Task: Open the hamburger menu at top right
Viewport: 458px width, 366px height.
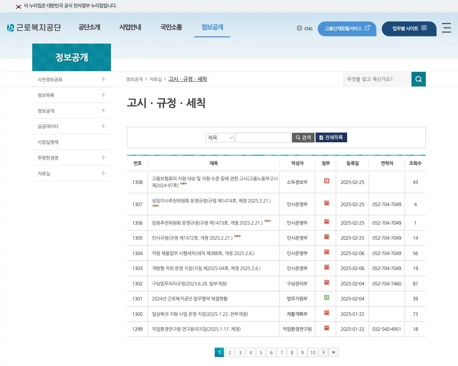Action: 446,28
